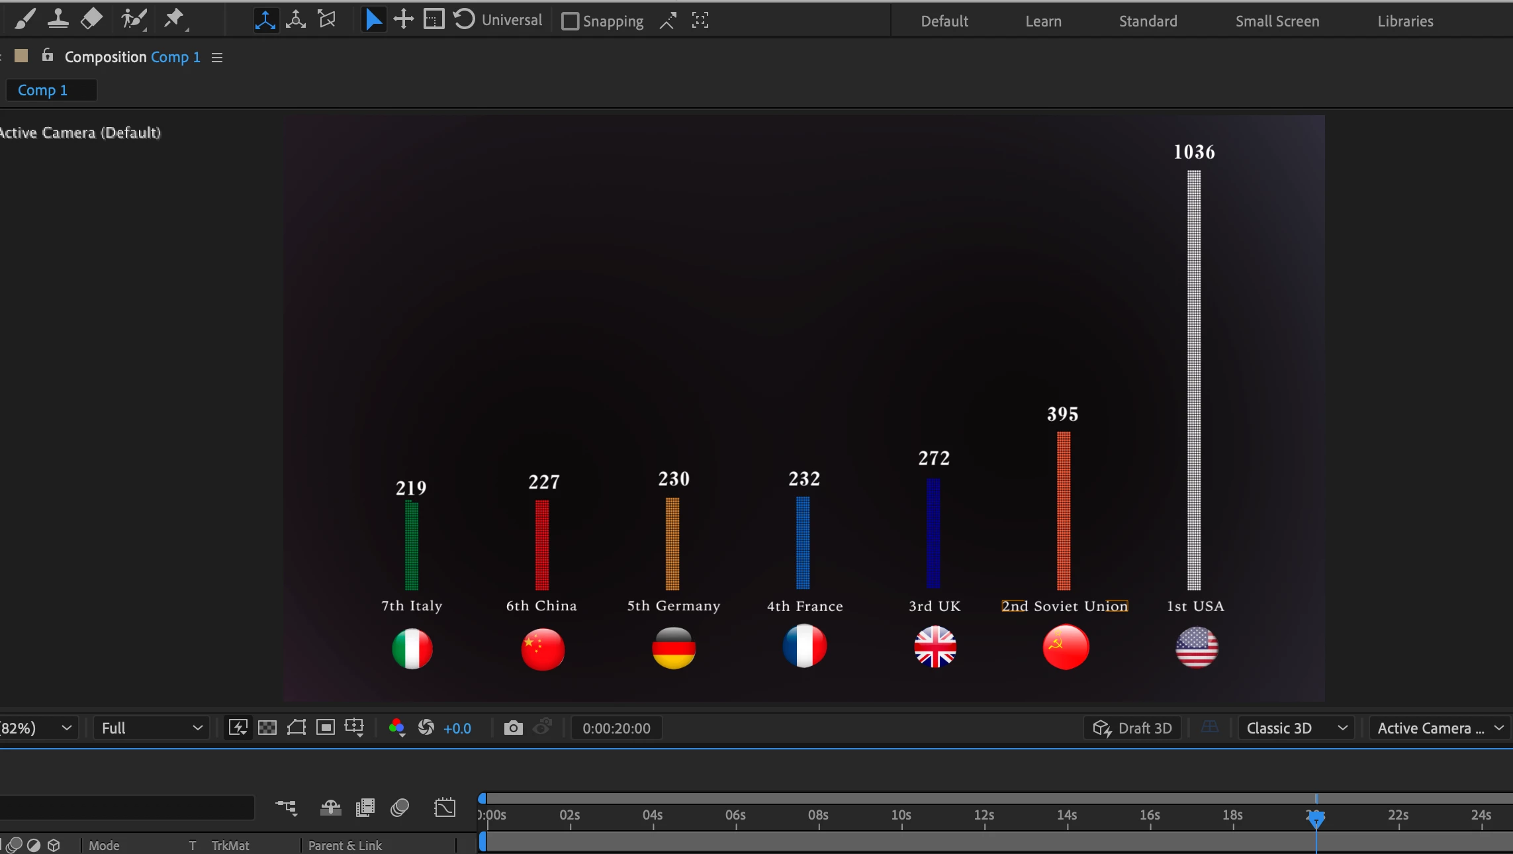Expand the Active Camera view dropdown
Screen dimensions: 1513x854
[1440, 728]
